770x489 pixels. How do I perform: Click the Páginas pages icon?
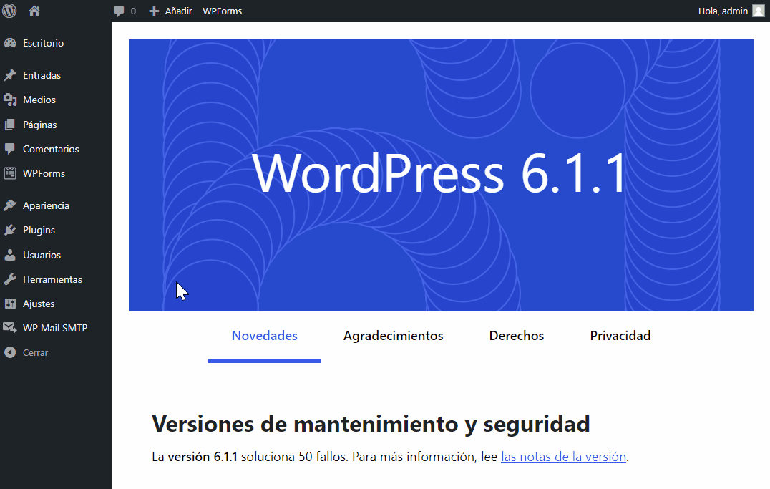[x=10, y=125]
